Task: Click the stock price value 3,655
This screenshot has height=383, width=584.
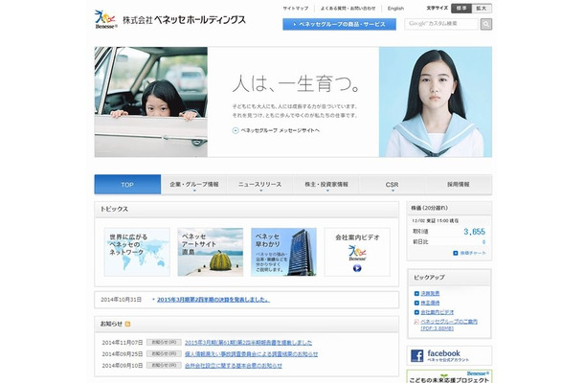Action: click(474, 232)
